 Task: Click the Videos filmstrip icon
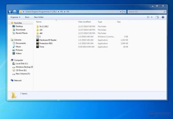click(14, 53)
